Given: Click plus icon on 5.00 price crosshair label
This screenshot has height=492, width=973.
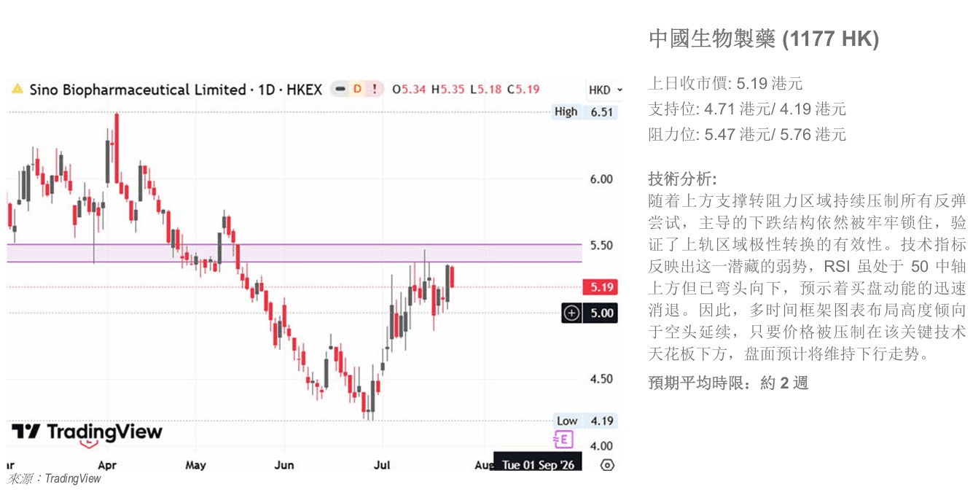Looking at the screenshot, I should tap(572, 313).
